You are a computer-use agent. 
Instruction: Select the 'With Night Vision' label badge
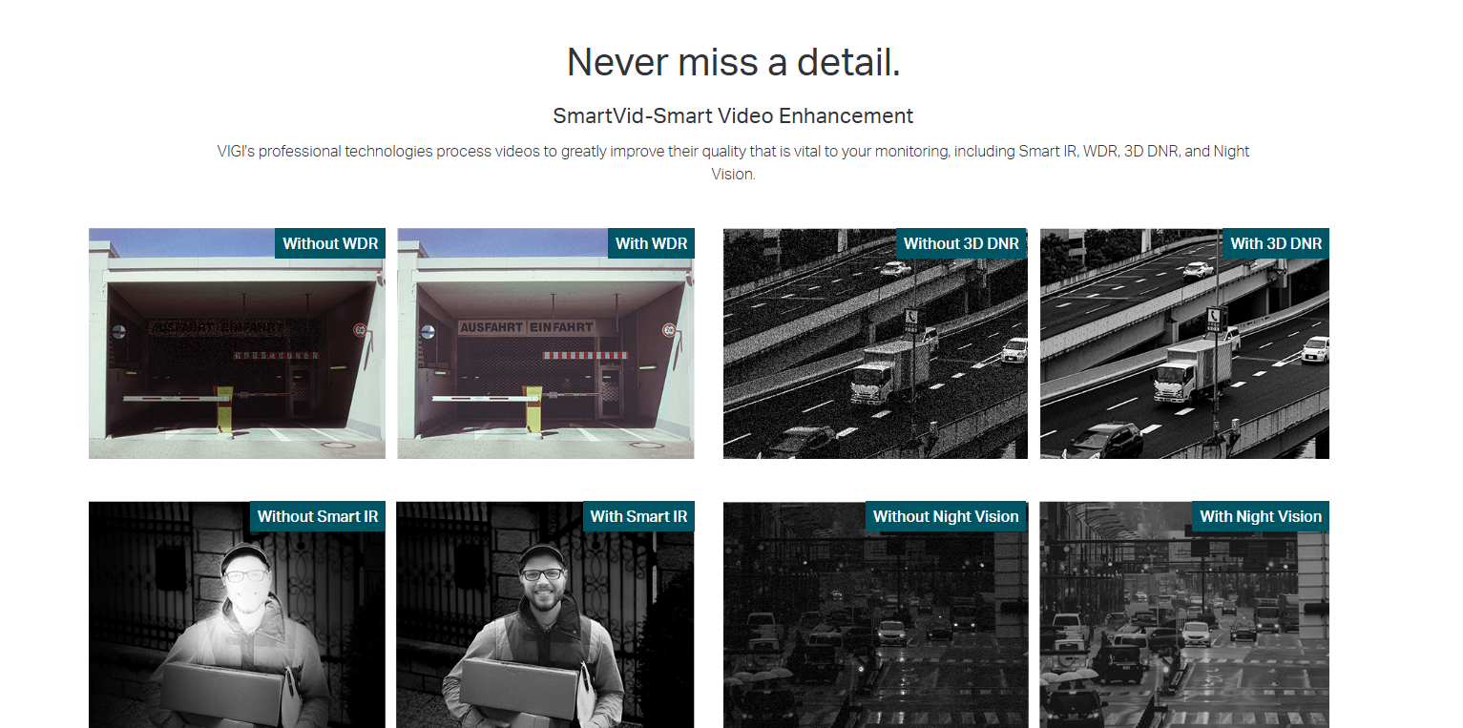pyautogui.click(x=1260, y=516)
